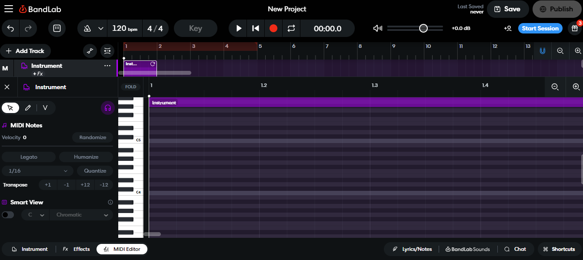Open the Smart View root note C dropdown
Viewport: 583px width, 260px height.
coord(36,215)
